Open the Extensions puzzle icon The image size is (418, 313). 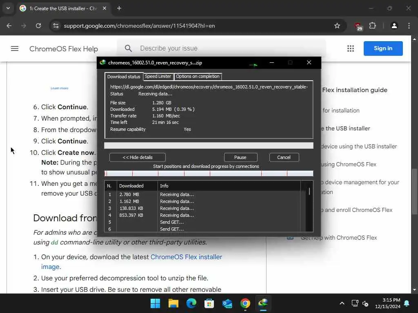click(372, 26)
